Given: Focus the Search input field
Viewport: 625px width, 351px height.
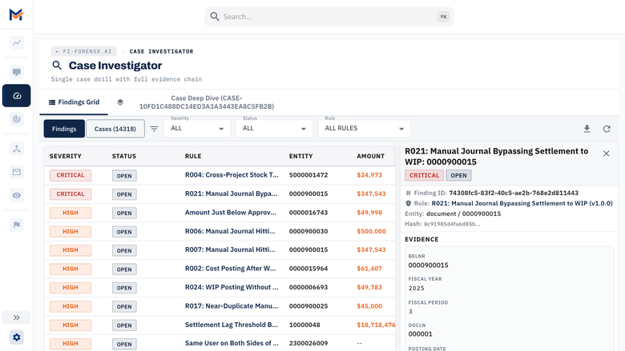Looking at the screenshot, I should 329,17.
